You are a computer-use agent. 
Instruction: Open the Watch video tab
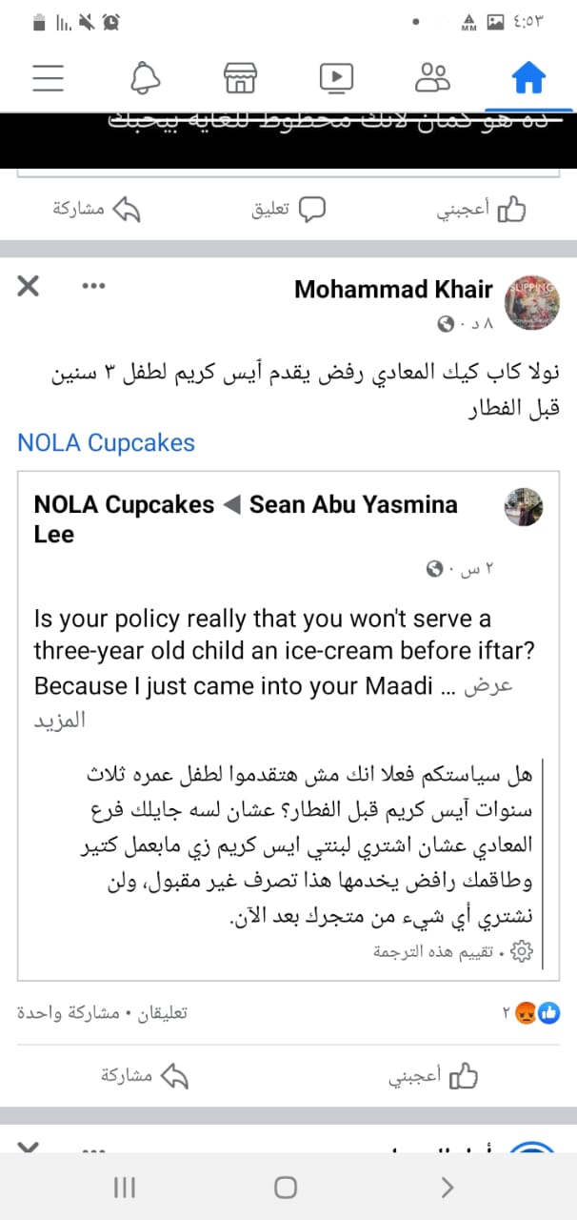[337, 77]
